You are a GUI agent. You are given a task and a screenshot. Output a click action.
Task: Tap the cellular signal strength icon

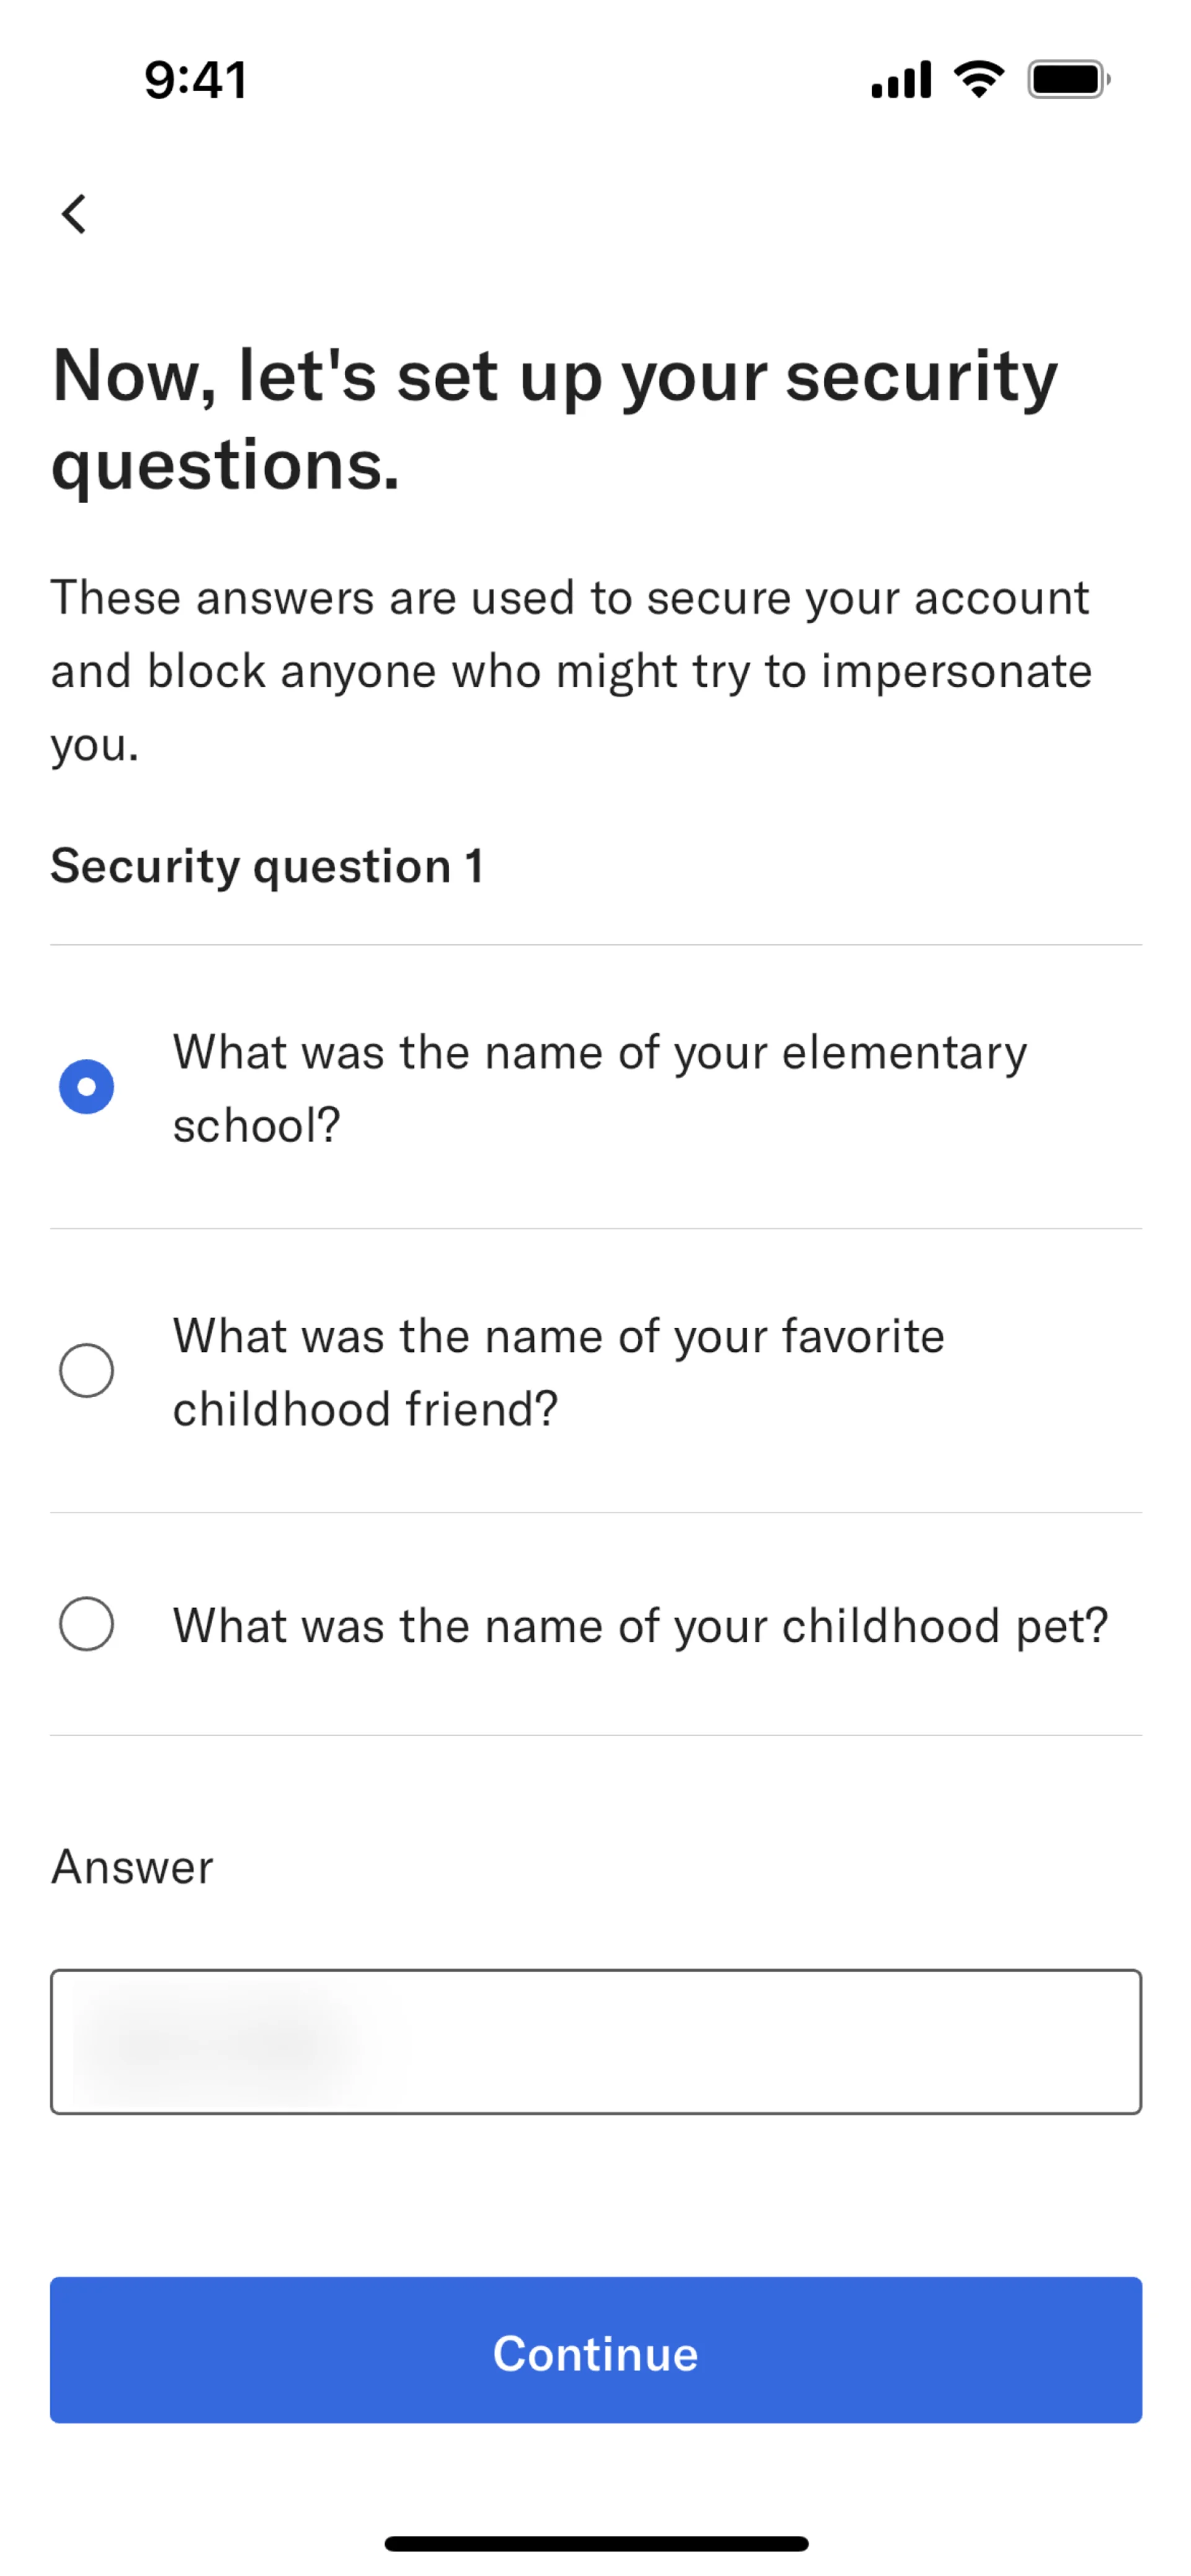click(901, 80)
